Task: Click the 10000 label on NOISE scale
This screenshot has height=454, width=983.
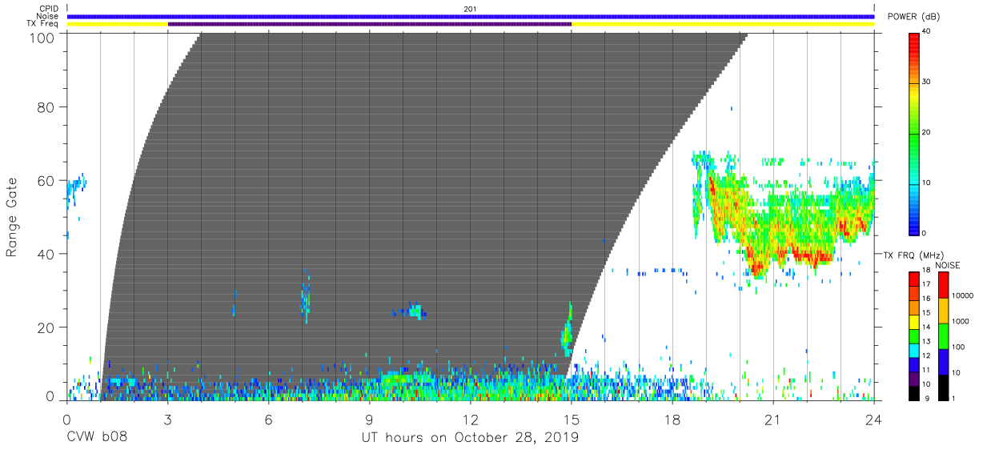Action: (962, 296)
